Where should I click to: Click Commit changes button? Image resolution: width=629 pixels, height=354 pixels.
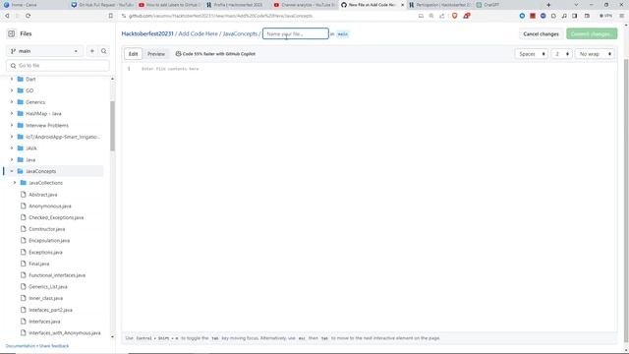coord(592,34)
